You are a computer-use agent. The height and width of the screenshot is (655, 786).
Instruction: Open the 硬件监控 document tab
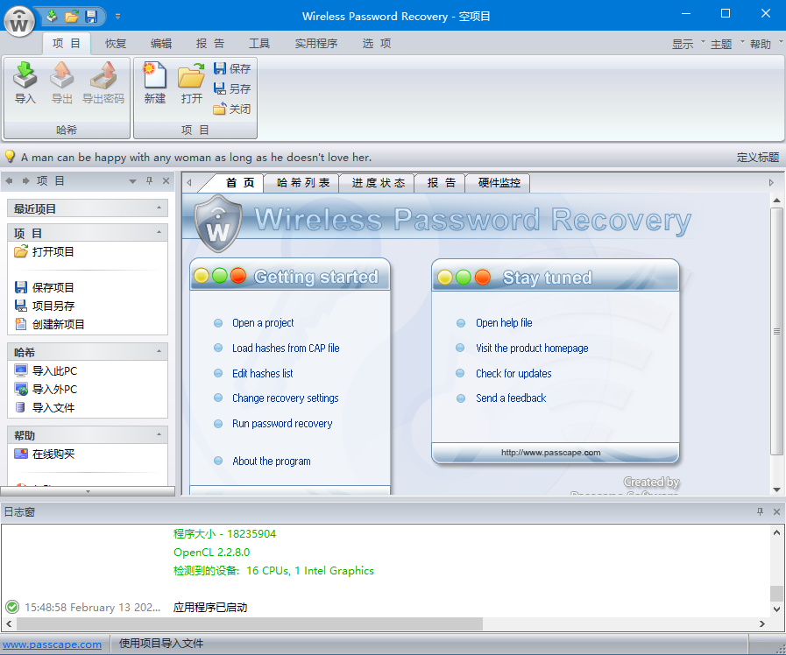[x=499, y=183]
